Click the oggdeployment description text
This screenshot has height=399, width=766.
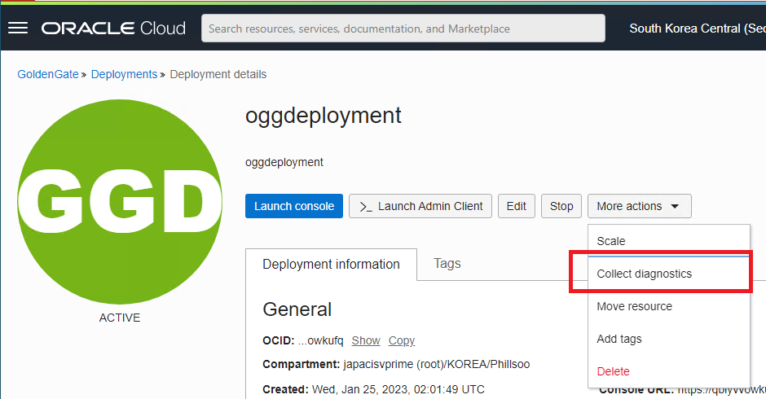point(284,162)
